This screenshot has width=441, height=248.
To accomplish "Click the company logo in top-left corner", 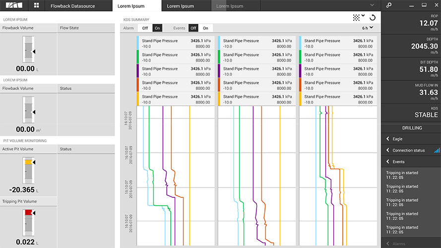I will click(13, 5).
